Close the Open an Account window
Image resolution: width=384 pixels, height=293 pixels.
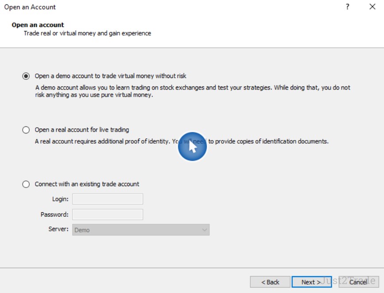[372, 7]
